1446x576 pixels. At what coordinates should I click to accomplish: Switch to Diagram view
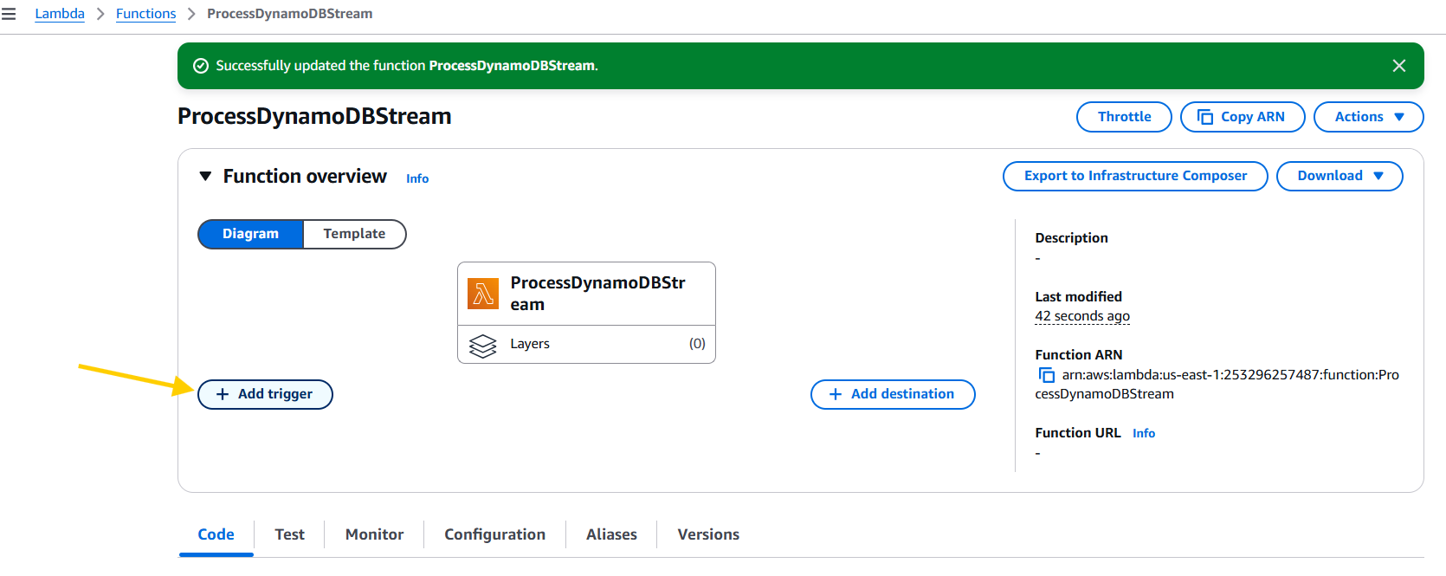[250, 234]
